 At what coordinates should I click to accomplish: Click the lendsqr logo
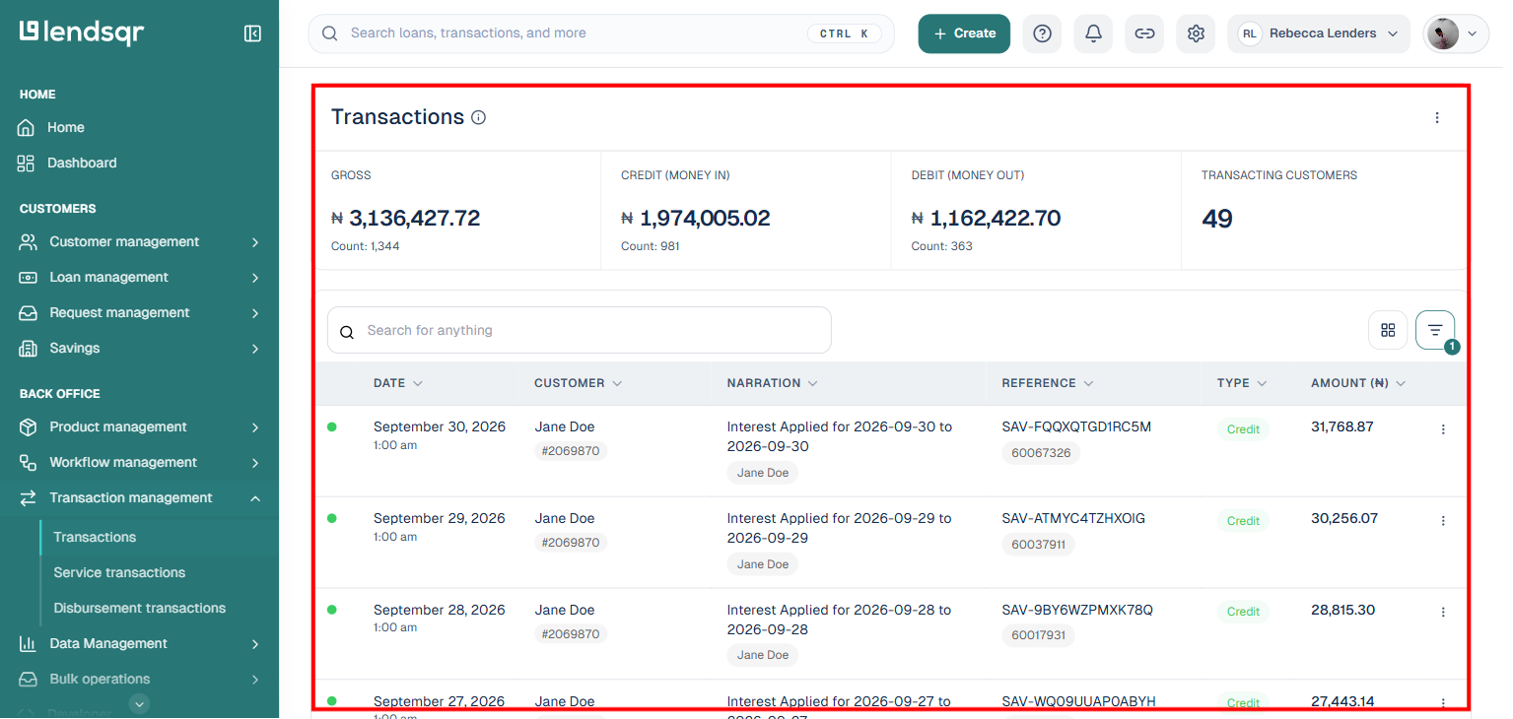[82, 33]
